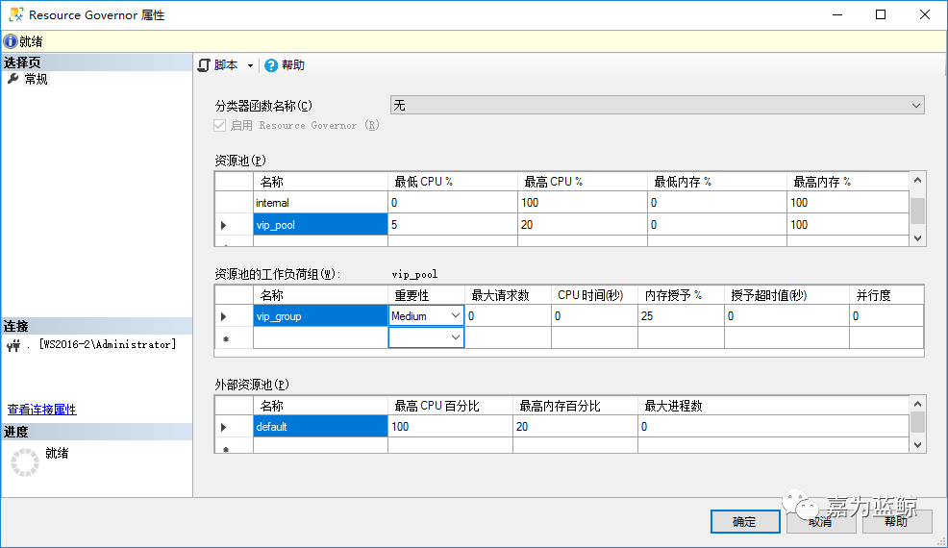Click the 授予超时值(秒) column header
The width and height of the screenshot is (948, 548).
[x=786, y=295]
